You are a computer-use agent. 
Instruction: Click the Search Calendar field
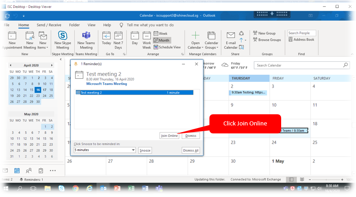pos(299,65)
